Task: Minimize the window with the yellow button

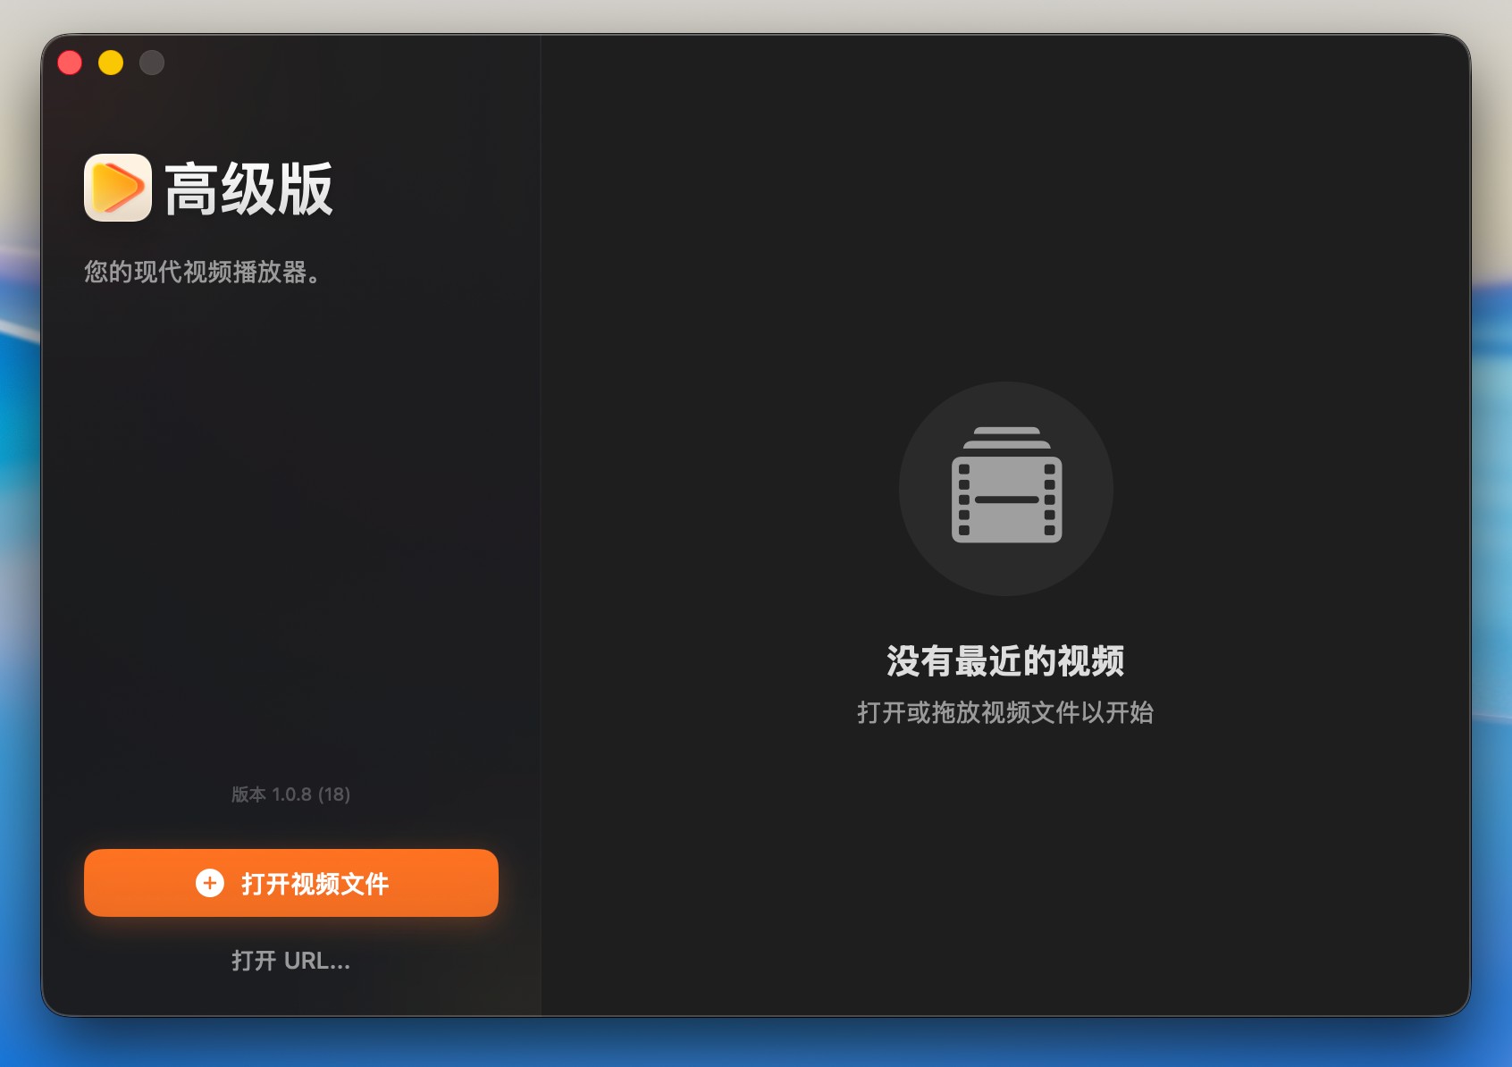Action: [x=111, y=63]
